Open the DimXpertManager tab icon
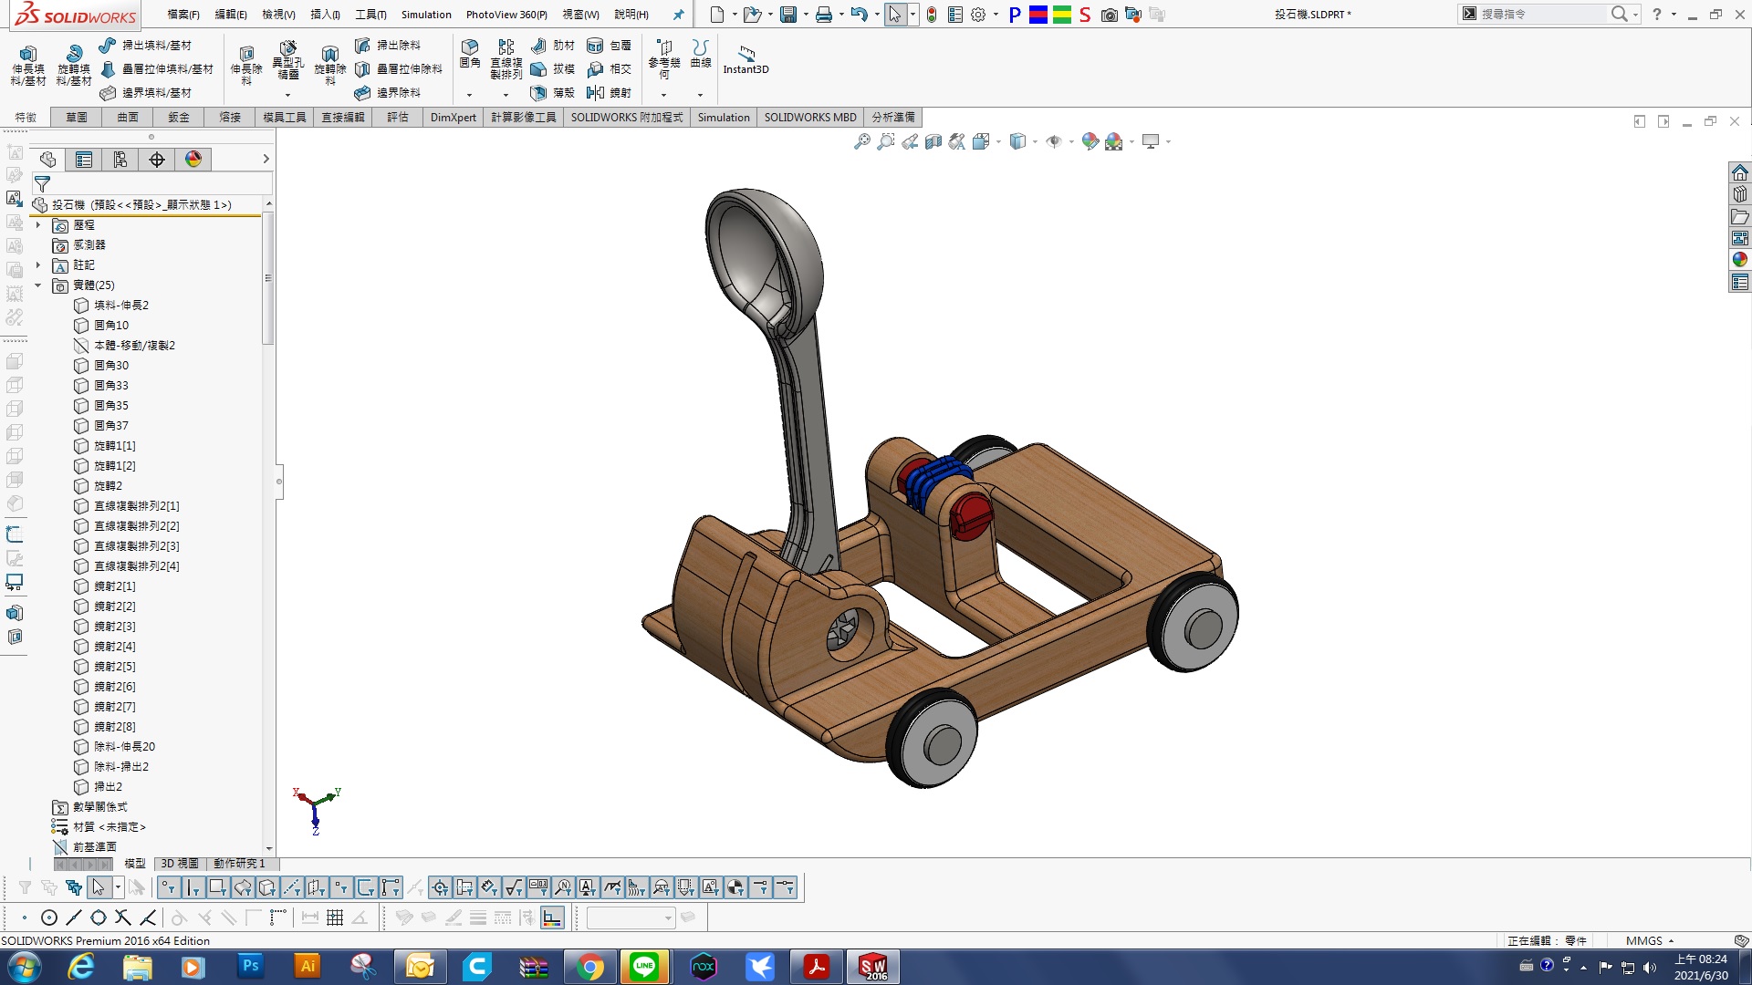Image resolution: width=1752 pixels, height=985 pixels. [x=157, y=160]
